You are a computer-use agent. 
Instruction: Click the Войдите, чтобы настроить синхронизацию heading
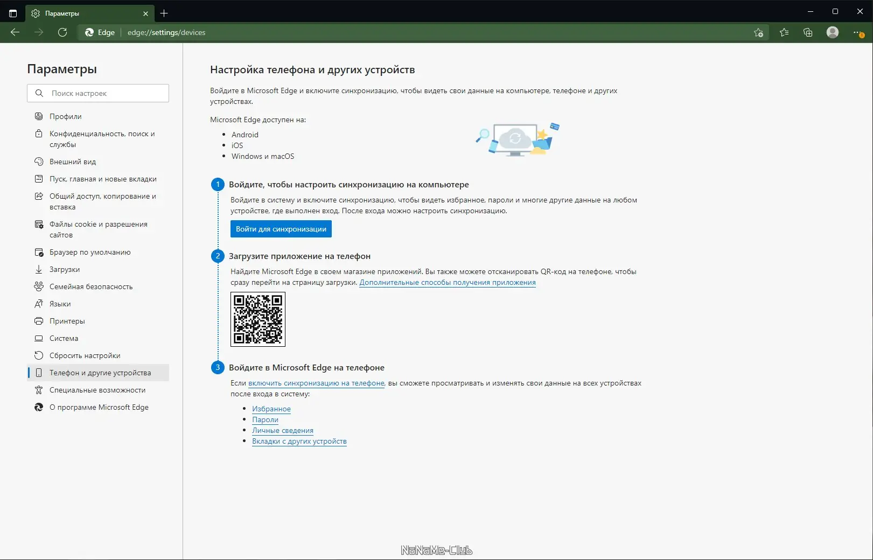pyautogui.click(x=349, y=185)
